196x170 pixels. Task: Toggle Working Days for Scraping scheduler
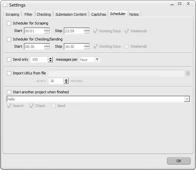pyautogui.click(x=95, y=31)
